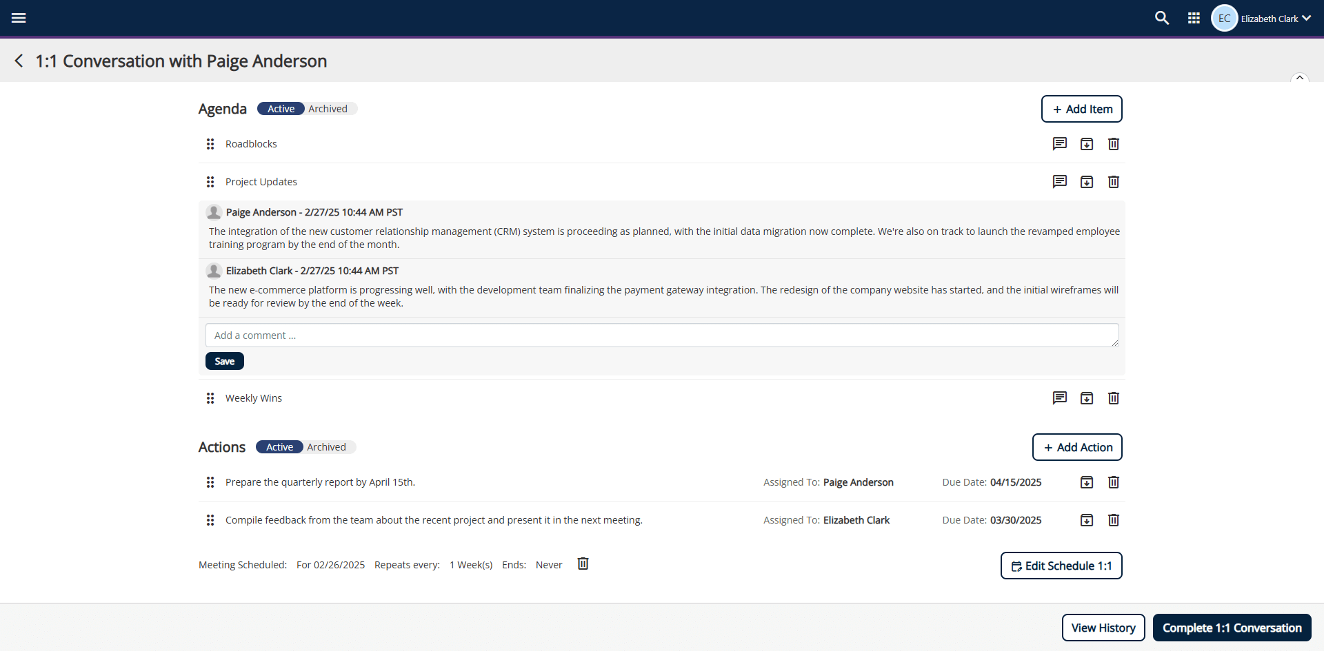Archive the compile feedback action
The height and width of the screenshot is (651, 1324).
click(1087, 520)
